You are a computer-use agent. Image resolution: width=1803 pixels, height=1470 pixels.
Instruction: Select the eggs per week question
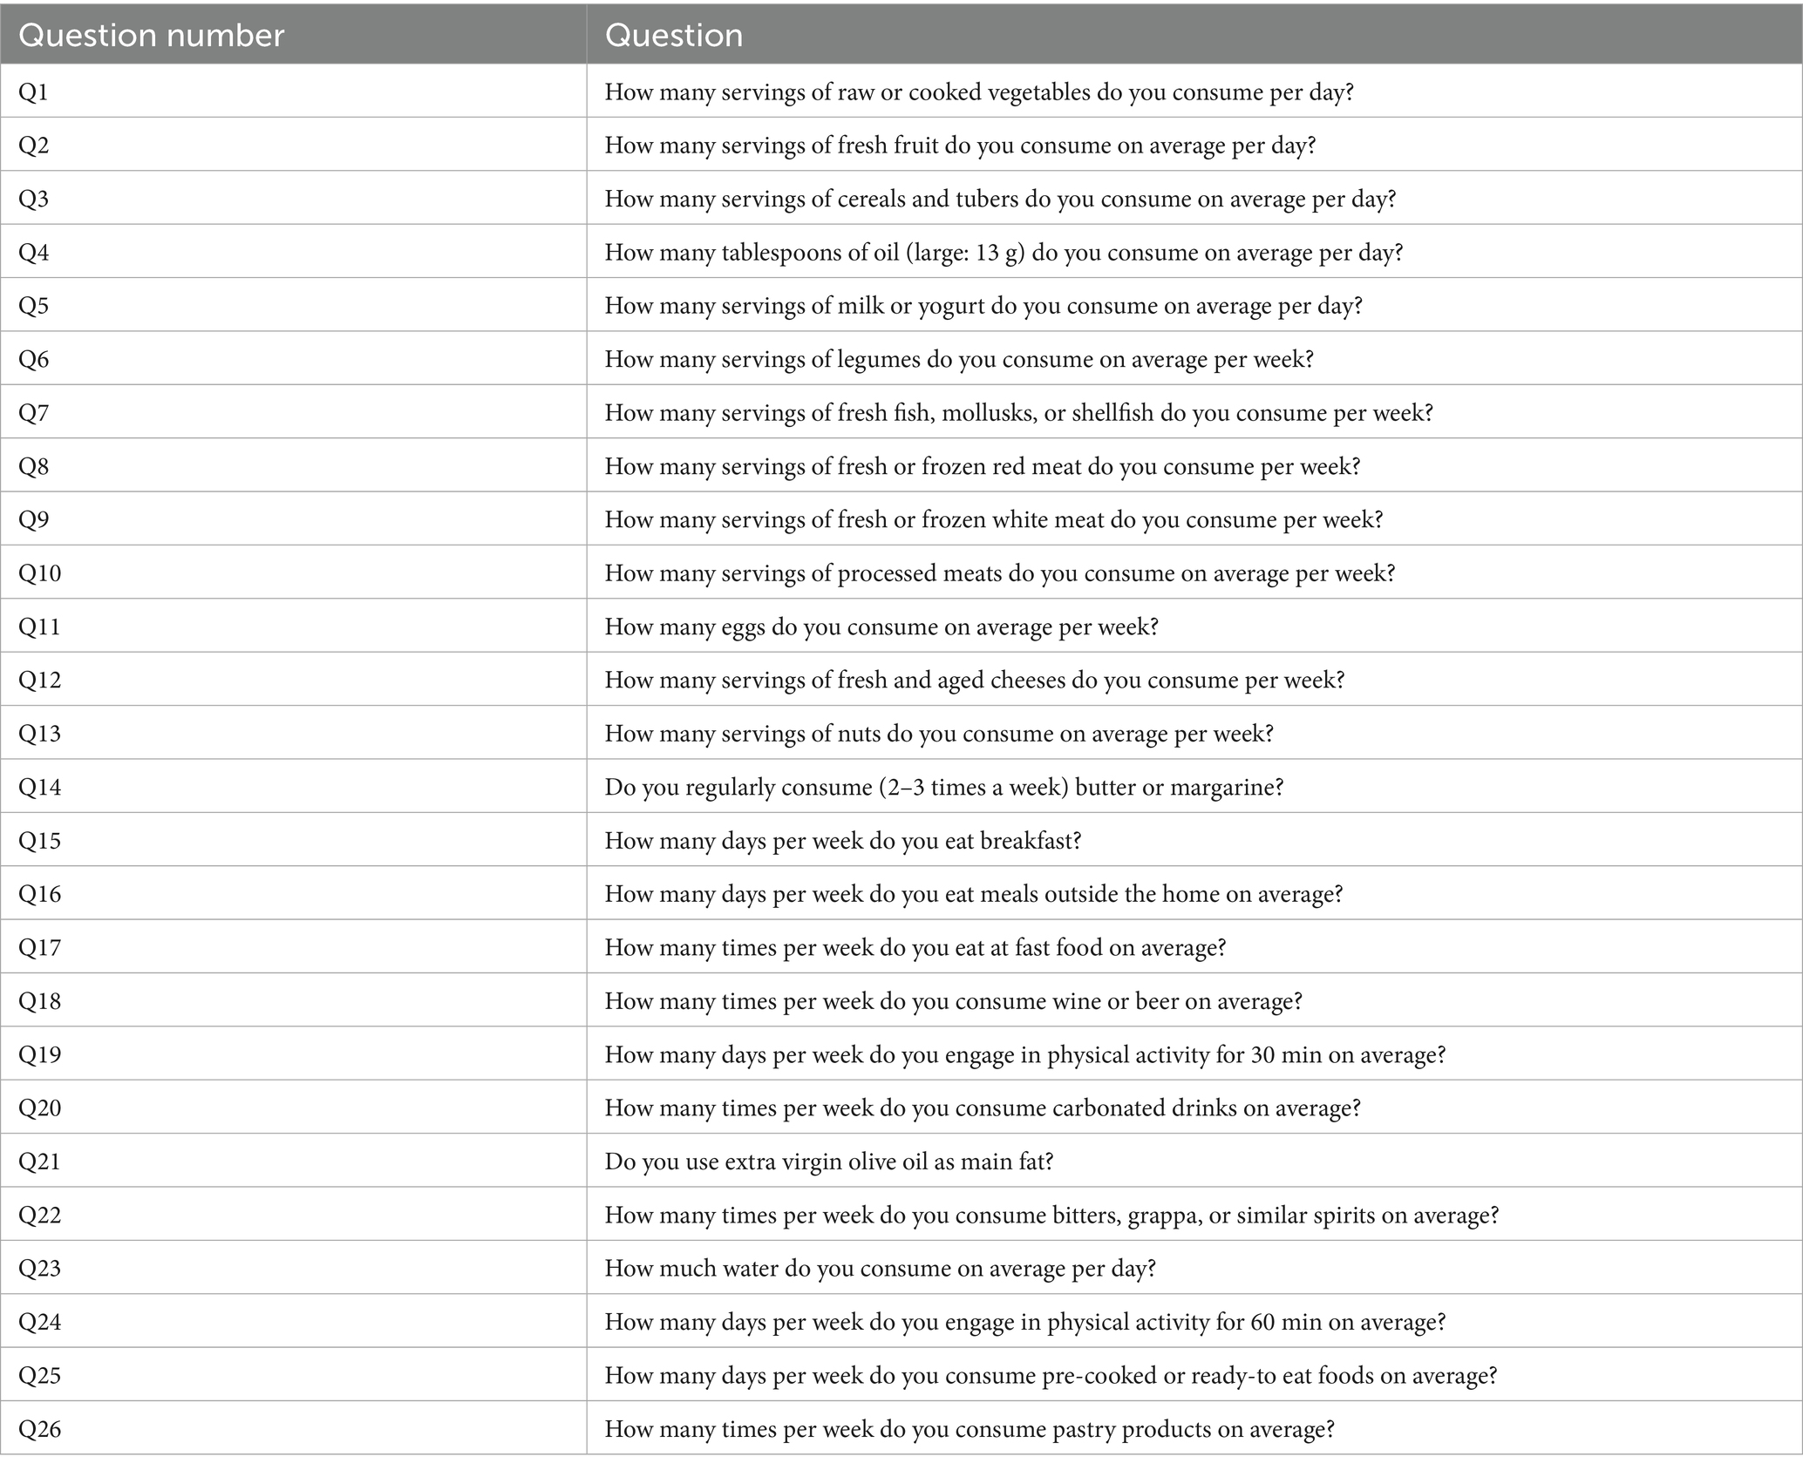881,627
